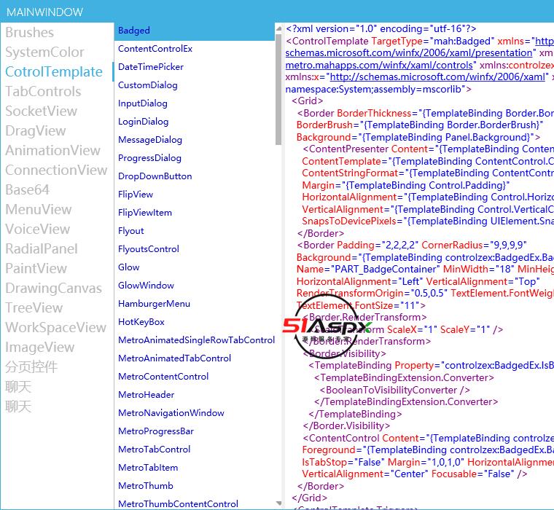
Task: Select the Base64 tab
Action: pyautogui.click(x=27, y=189)
